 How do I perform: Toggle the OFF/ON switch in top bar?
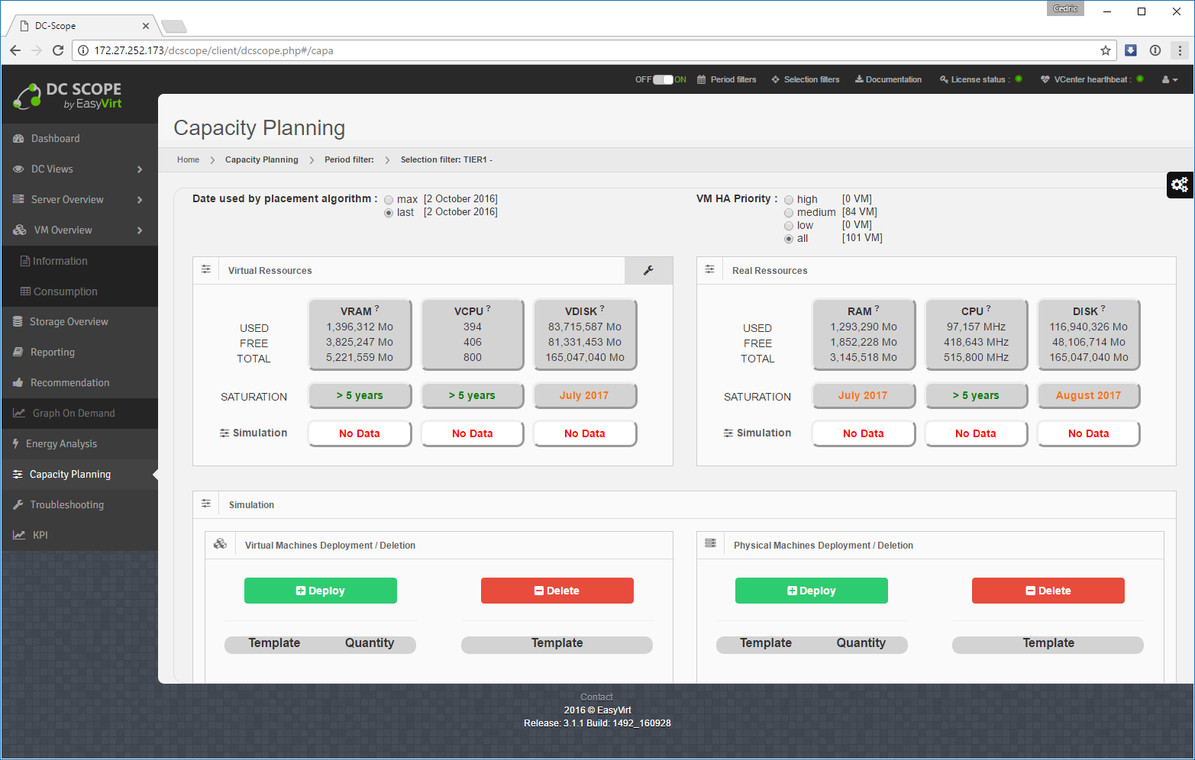663,79
